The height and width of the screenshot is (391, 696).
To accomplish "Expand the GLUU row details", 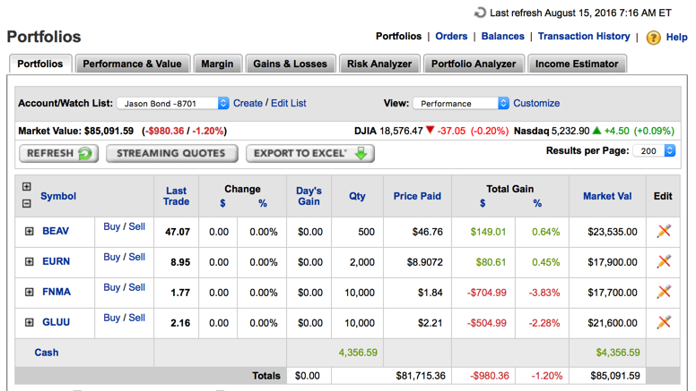I will coord(29,322).
